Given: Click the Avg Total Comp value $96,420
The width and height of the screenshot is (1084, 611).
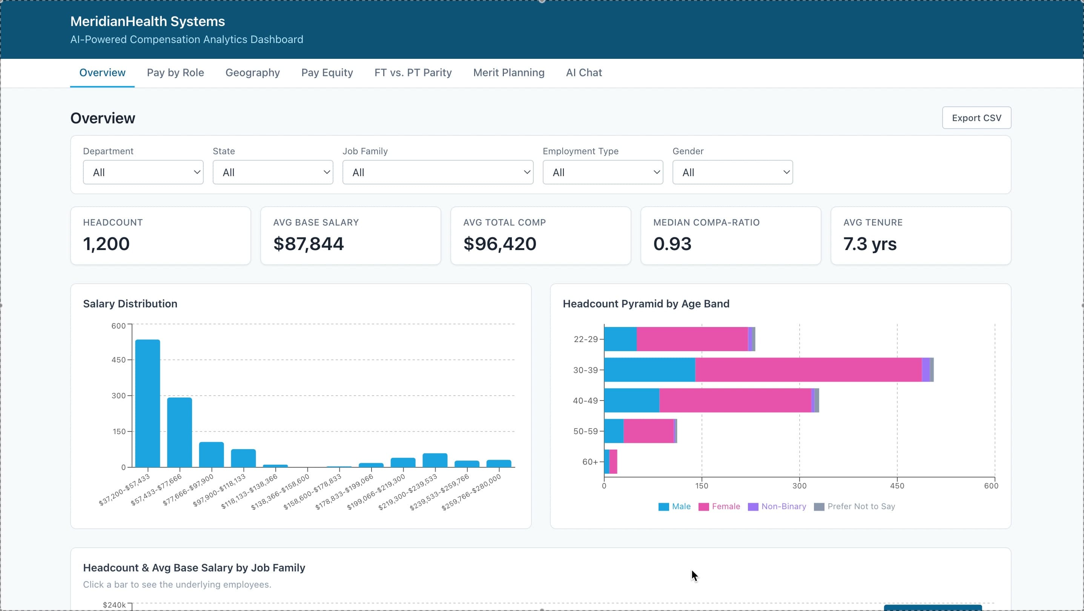Looking at the screenshot, I should click(500, 244).
